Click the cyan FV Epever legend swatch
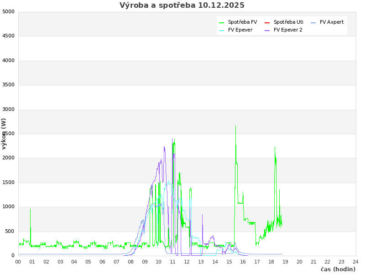This screenshot has width=365, height=274. point(222,30)
